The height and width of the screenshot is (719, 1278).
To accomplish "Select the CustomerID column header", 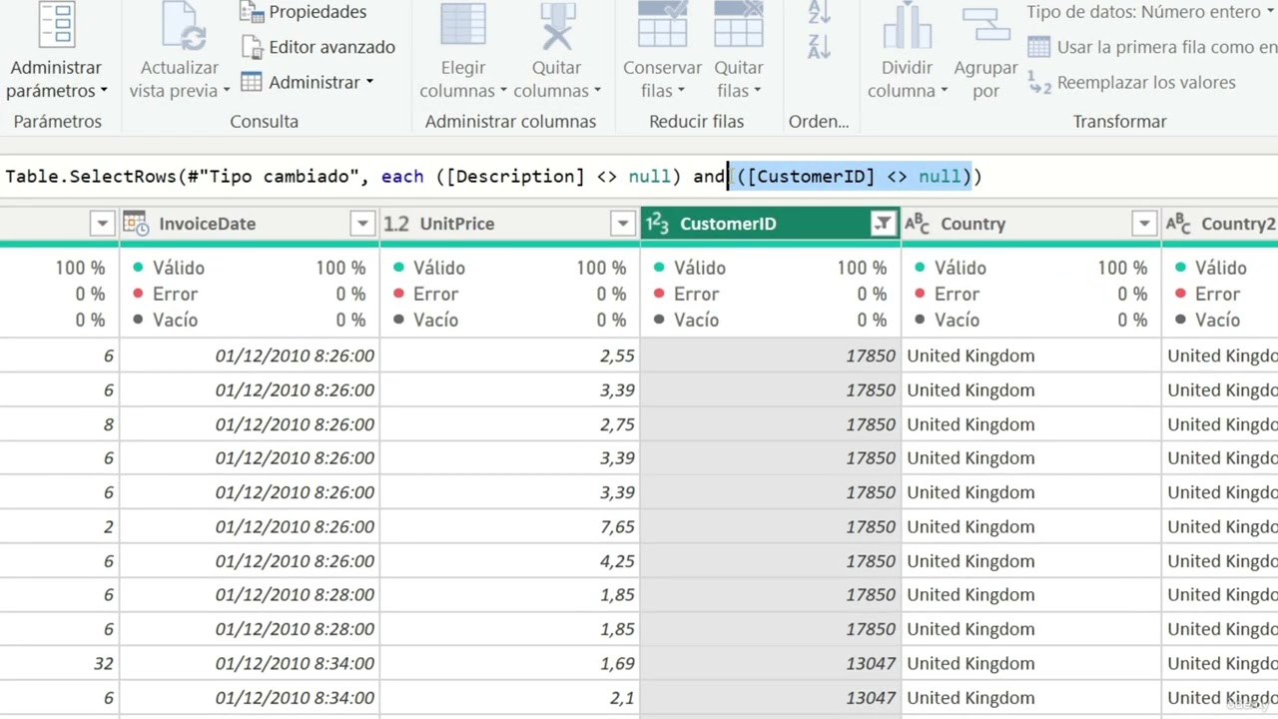I will click(x=770, y=224).
